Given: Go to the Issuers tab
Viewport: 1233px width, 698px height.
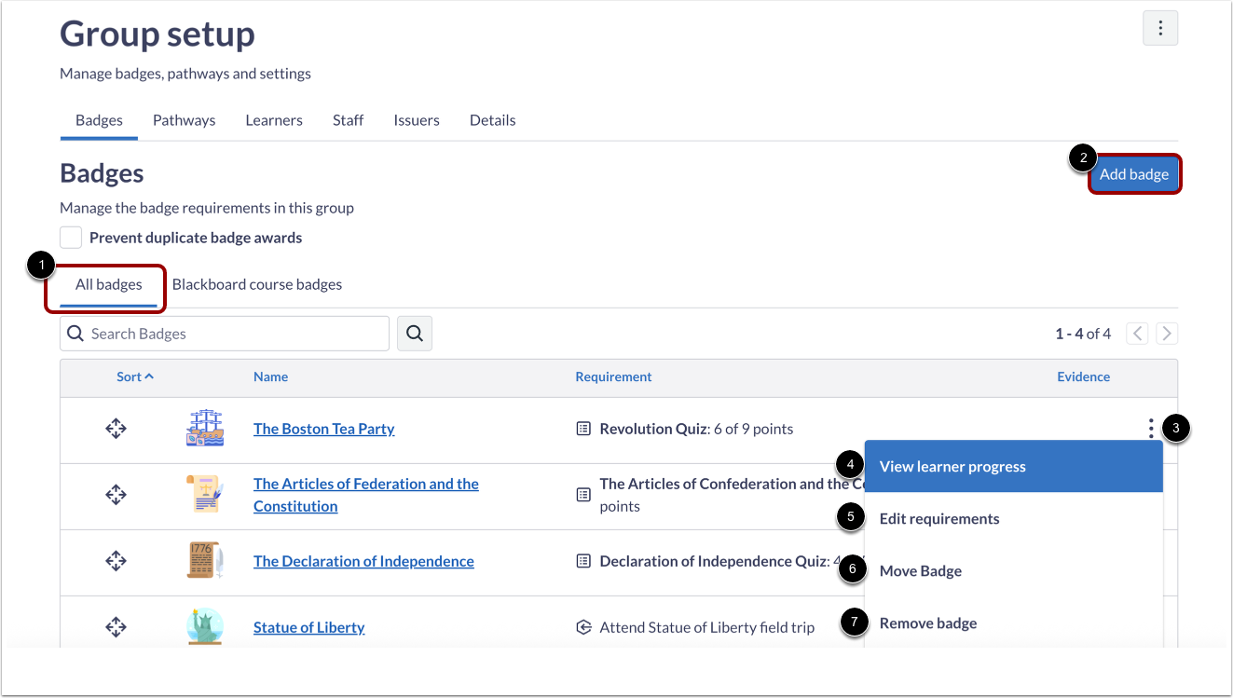Looking at the screenshot, I should (417, 120).
